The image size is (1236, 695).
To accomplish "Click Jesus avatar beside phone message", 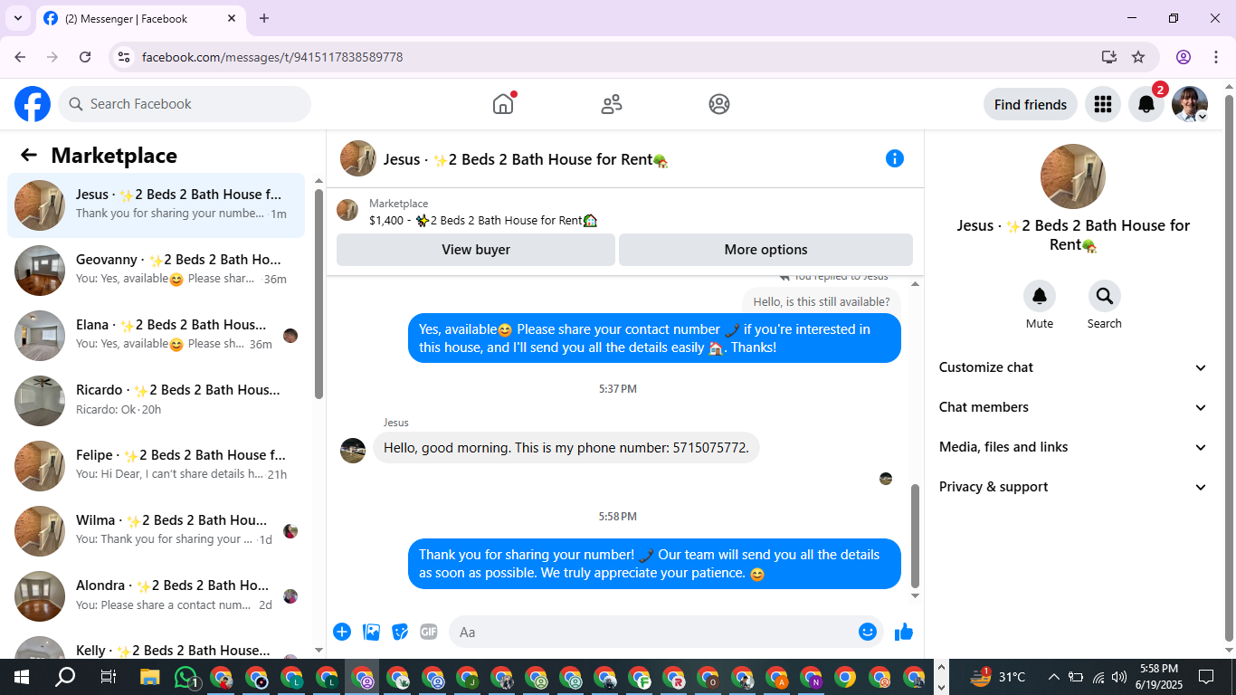I will click(x=353, y=450).
